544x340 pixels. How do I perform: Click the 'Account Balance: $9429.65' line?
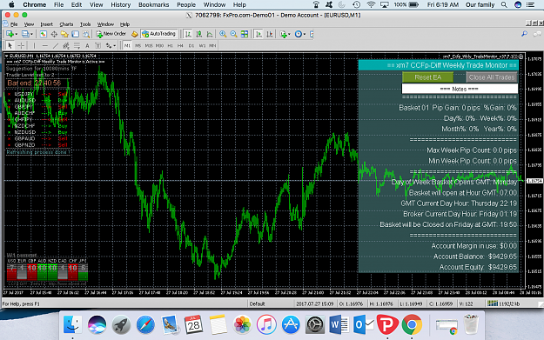coord(475,257)
